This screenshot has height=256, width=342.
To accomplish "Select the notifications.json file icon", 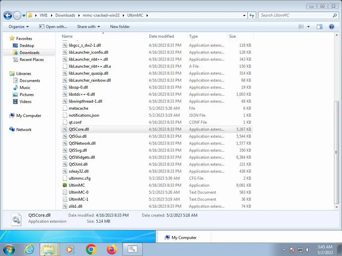I will [x=65, y=115].
